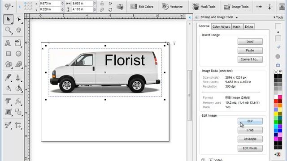Select the rectangle shape tool
Viewport: 287px width, 161px height.
8,54
